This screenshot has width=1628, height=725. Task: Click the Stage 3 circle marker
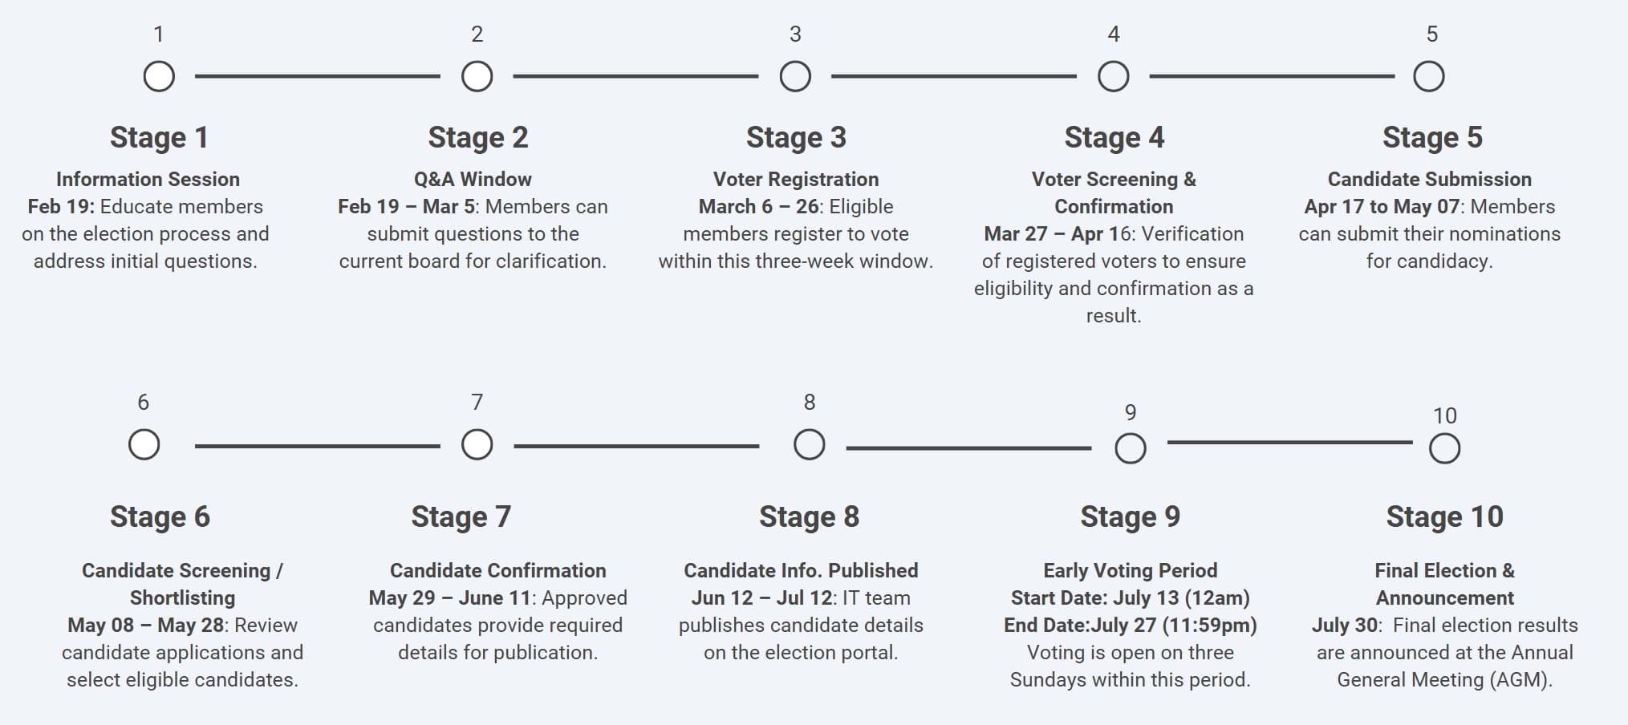[x=795, y=77]
